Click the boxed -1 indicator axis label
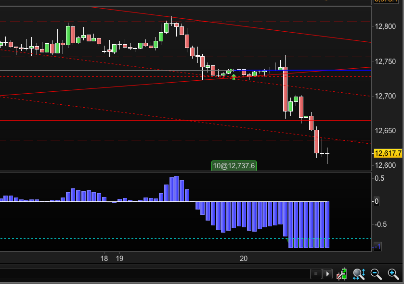This screenshot has width=404, height=284. 377,247
